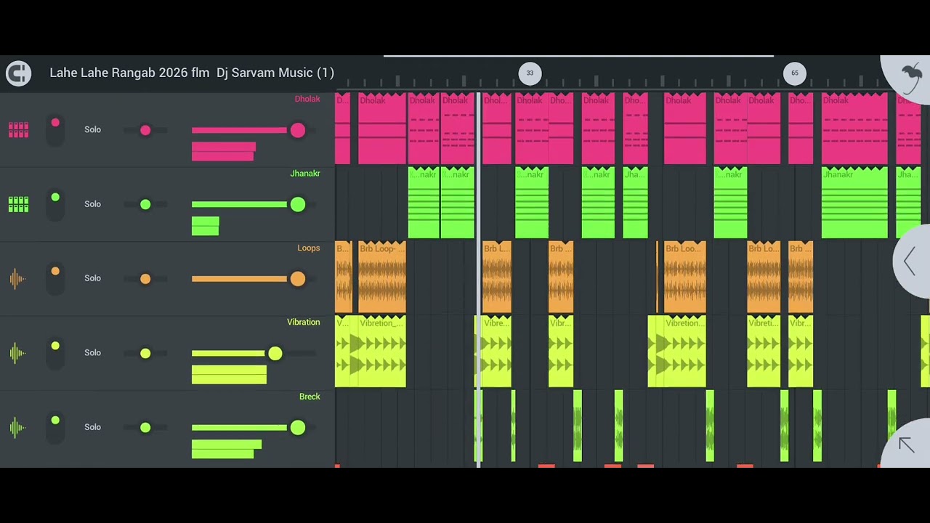Click the Dholak level meter bars

point(224,151)
